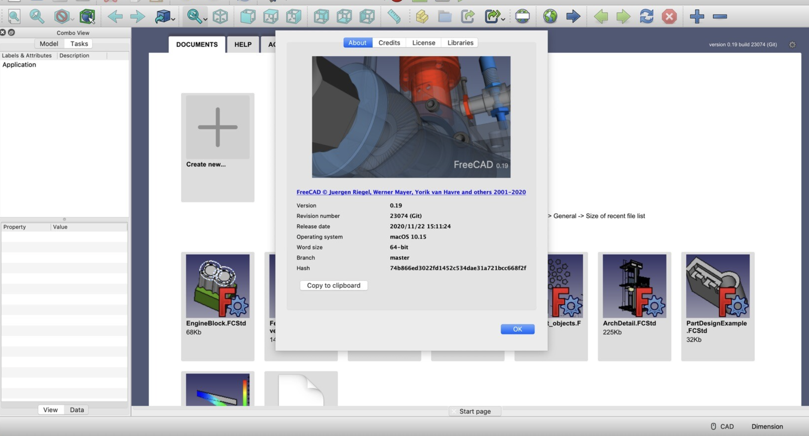
Task: Open the Set URL globe icon
Action: pyautogui.click(x=523, y=17)
